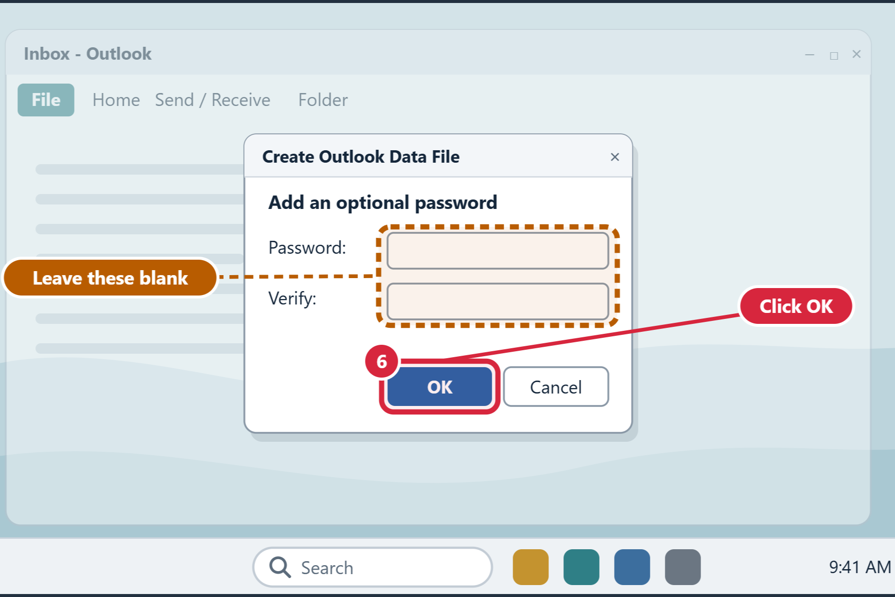This screenshot has width=895, height=597.
Task: Cancel the Create Outlook Data File dialog
Action: point(556,387)
